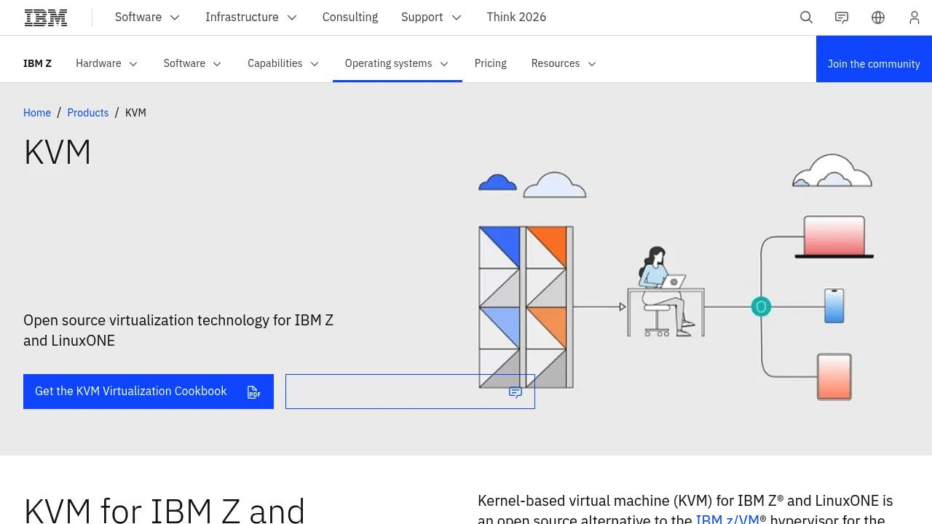The image size is (932, 524).
Task: Click Get the KVM Virtualization Cookbook
Action: point(149,392)
